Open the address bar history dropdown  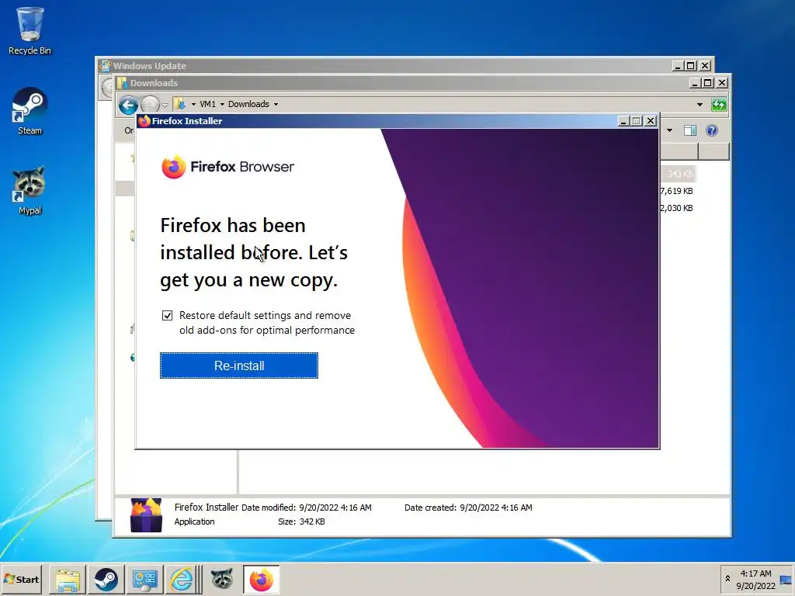click(700, 105)
